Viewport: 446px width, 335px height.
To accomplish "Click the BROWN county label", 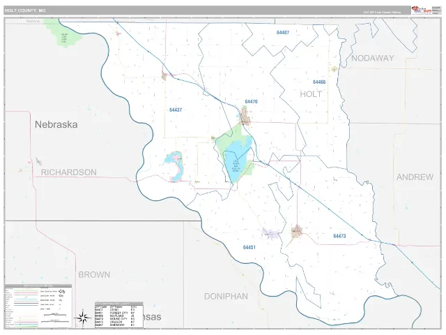I will pos(94,274).
